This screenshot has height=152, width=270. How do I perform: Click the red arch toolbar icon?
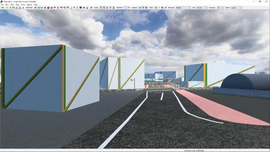point(61,8)
